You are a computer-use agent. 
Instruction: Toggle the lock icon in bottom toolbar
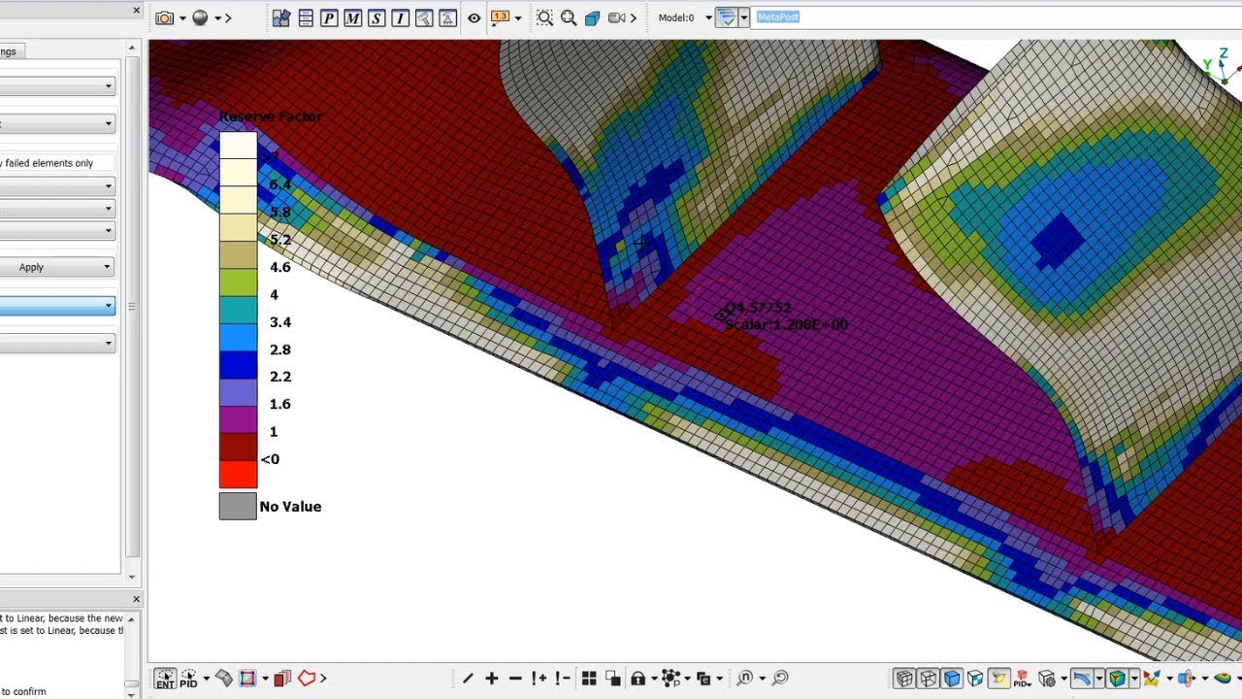pyautogui.click(x=638, y=679)
